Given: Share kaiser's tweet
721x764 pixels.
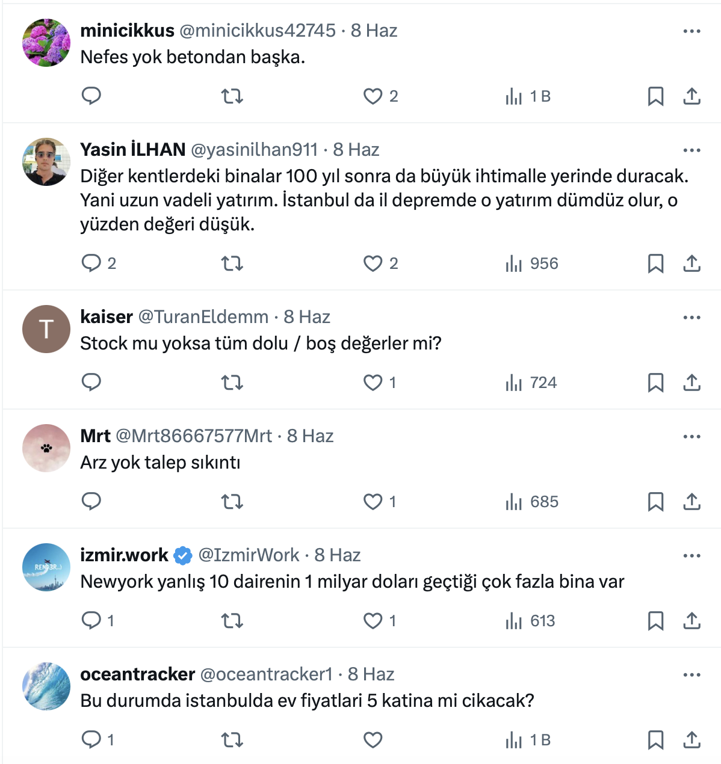Looking at the screenshot, I should coord(692,383).
